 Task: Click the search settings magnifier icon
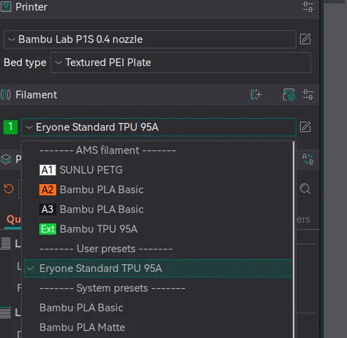[305, 189]
